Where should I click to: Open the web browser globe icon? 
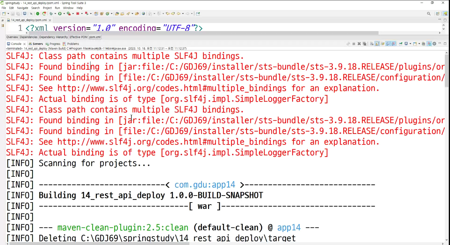143,13
